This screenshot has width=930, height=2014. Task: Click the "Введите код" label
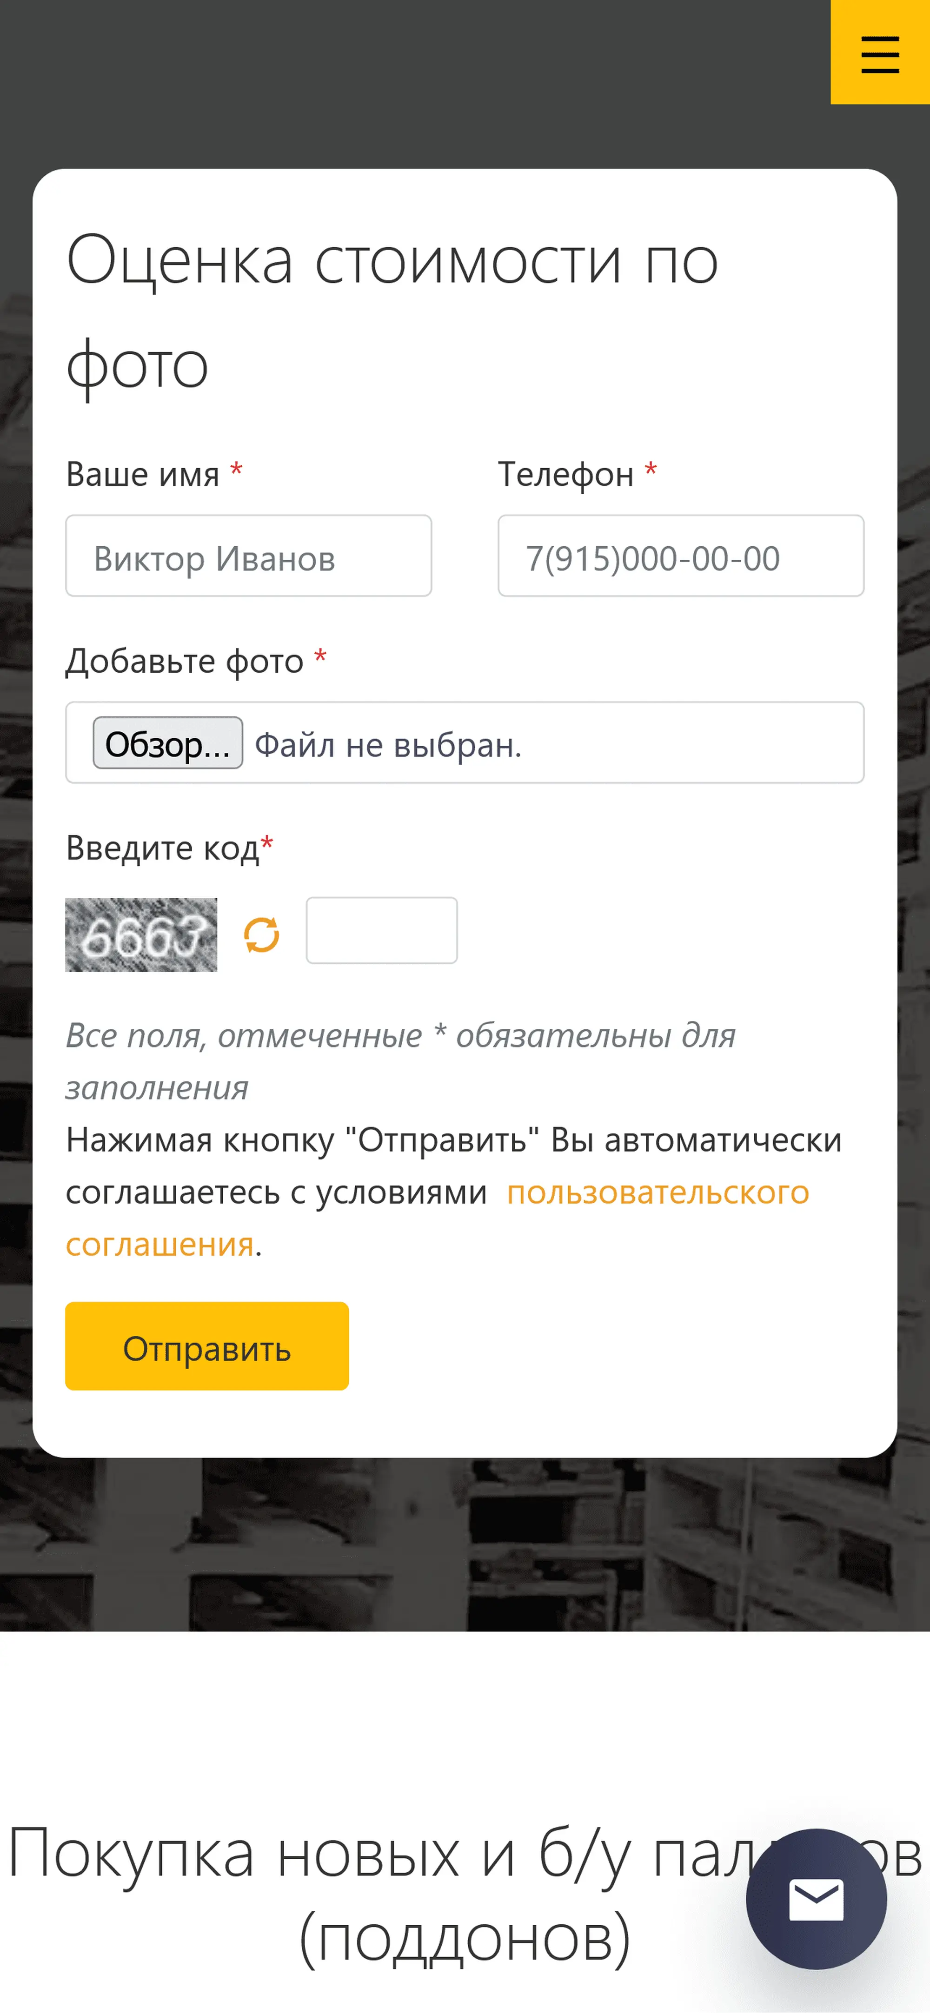tap(162, 848)
